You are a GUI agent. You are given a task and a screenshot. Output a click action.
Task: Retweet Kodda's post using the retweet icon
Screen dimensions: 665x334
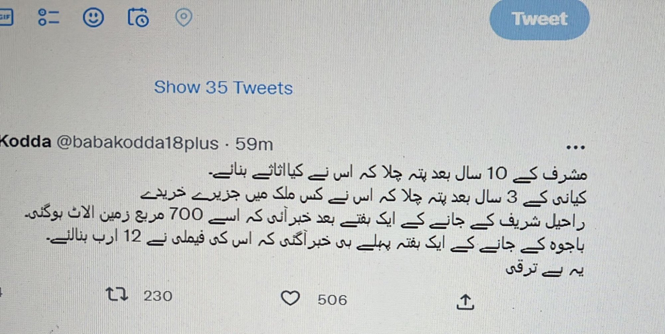117,294
